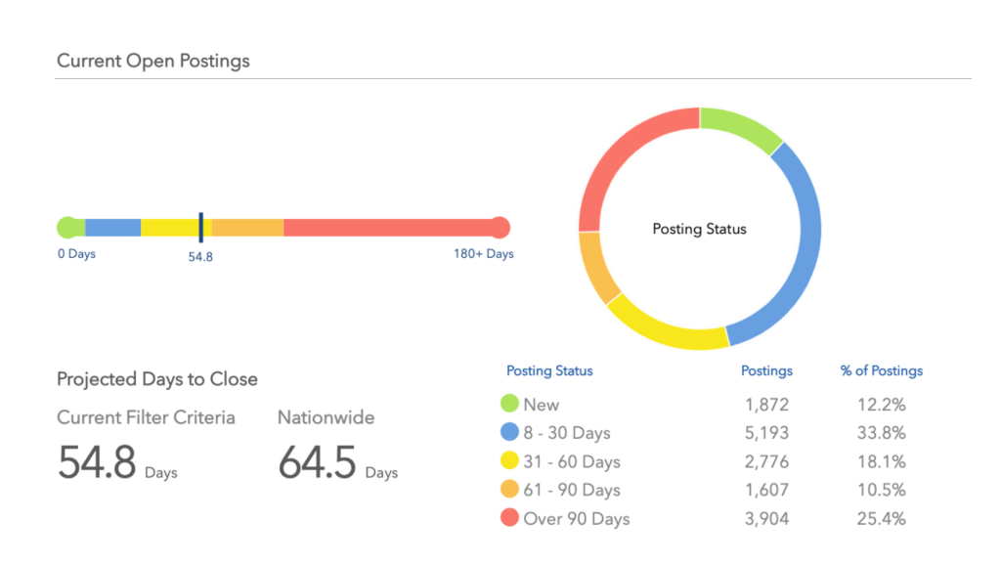Click the Posting Status column header
Image resolution: width=1001 pixels, height=563 pixels.
[549, 371]
